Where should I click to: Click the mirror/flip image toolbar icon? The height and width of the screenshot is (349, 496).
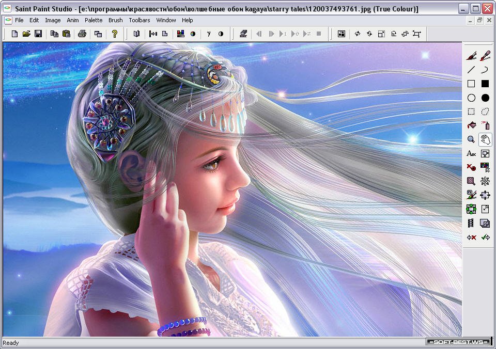[x=136, y=34]
